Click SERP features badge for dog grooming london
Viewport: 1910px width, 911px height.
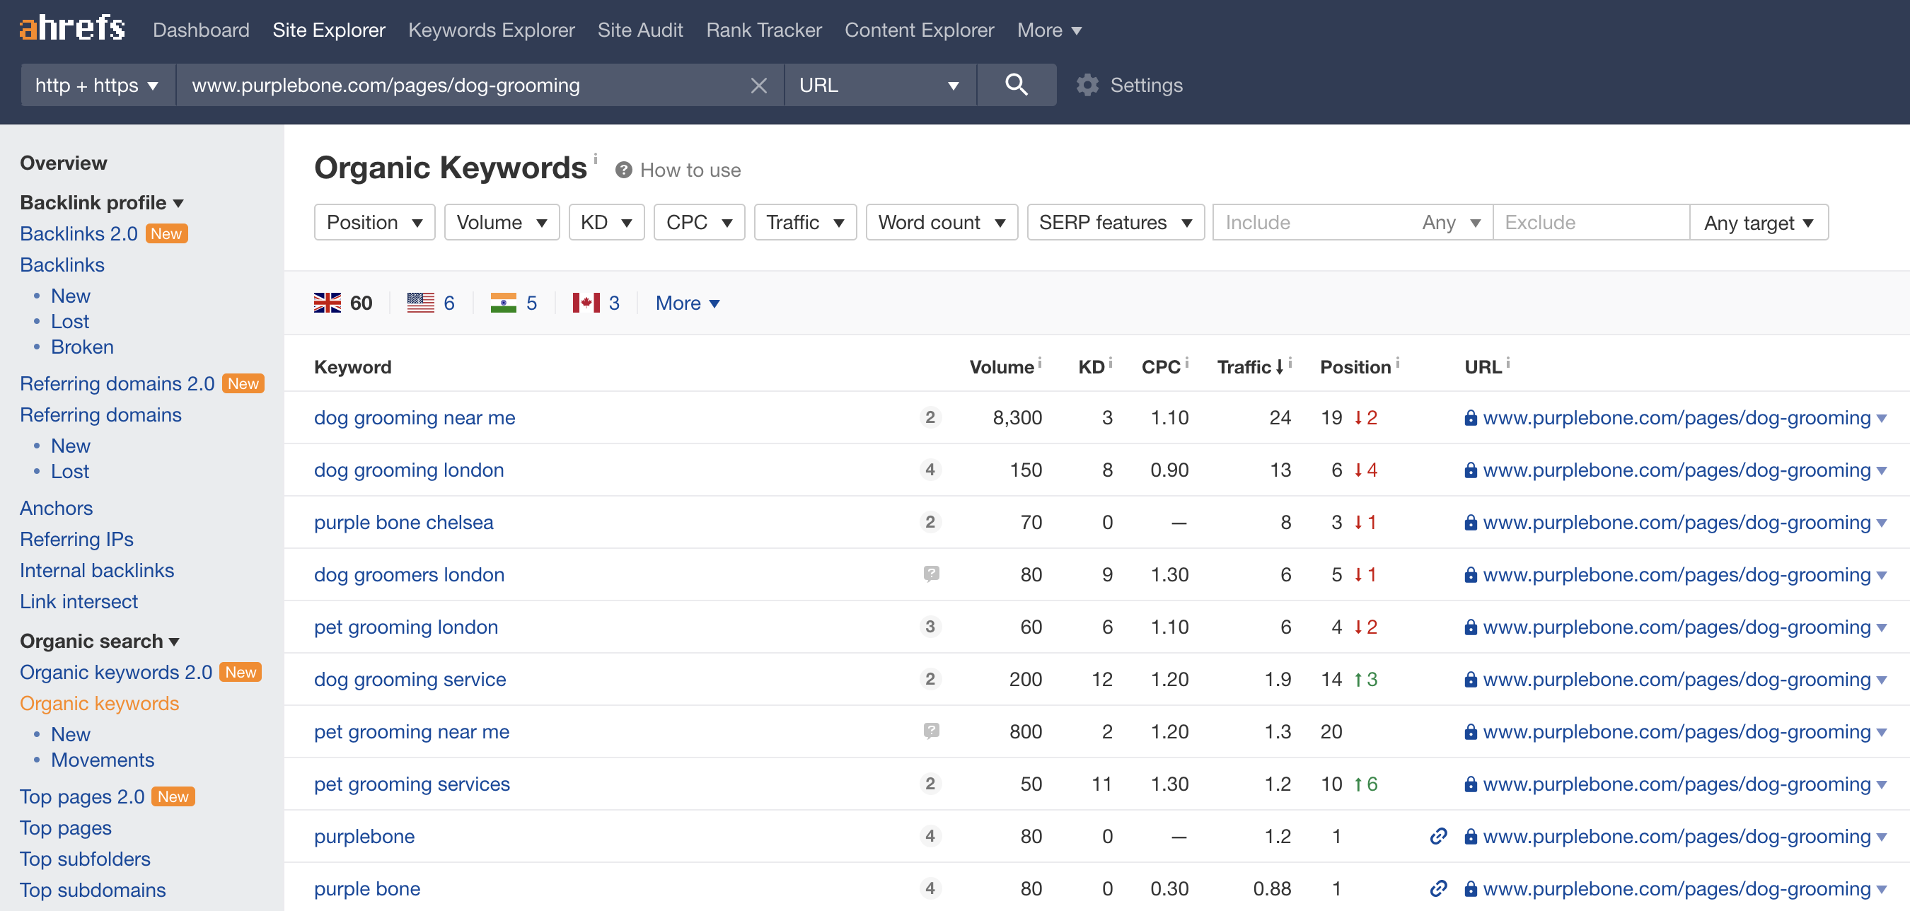(x=930, y=469)
